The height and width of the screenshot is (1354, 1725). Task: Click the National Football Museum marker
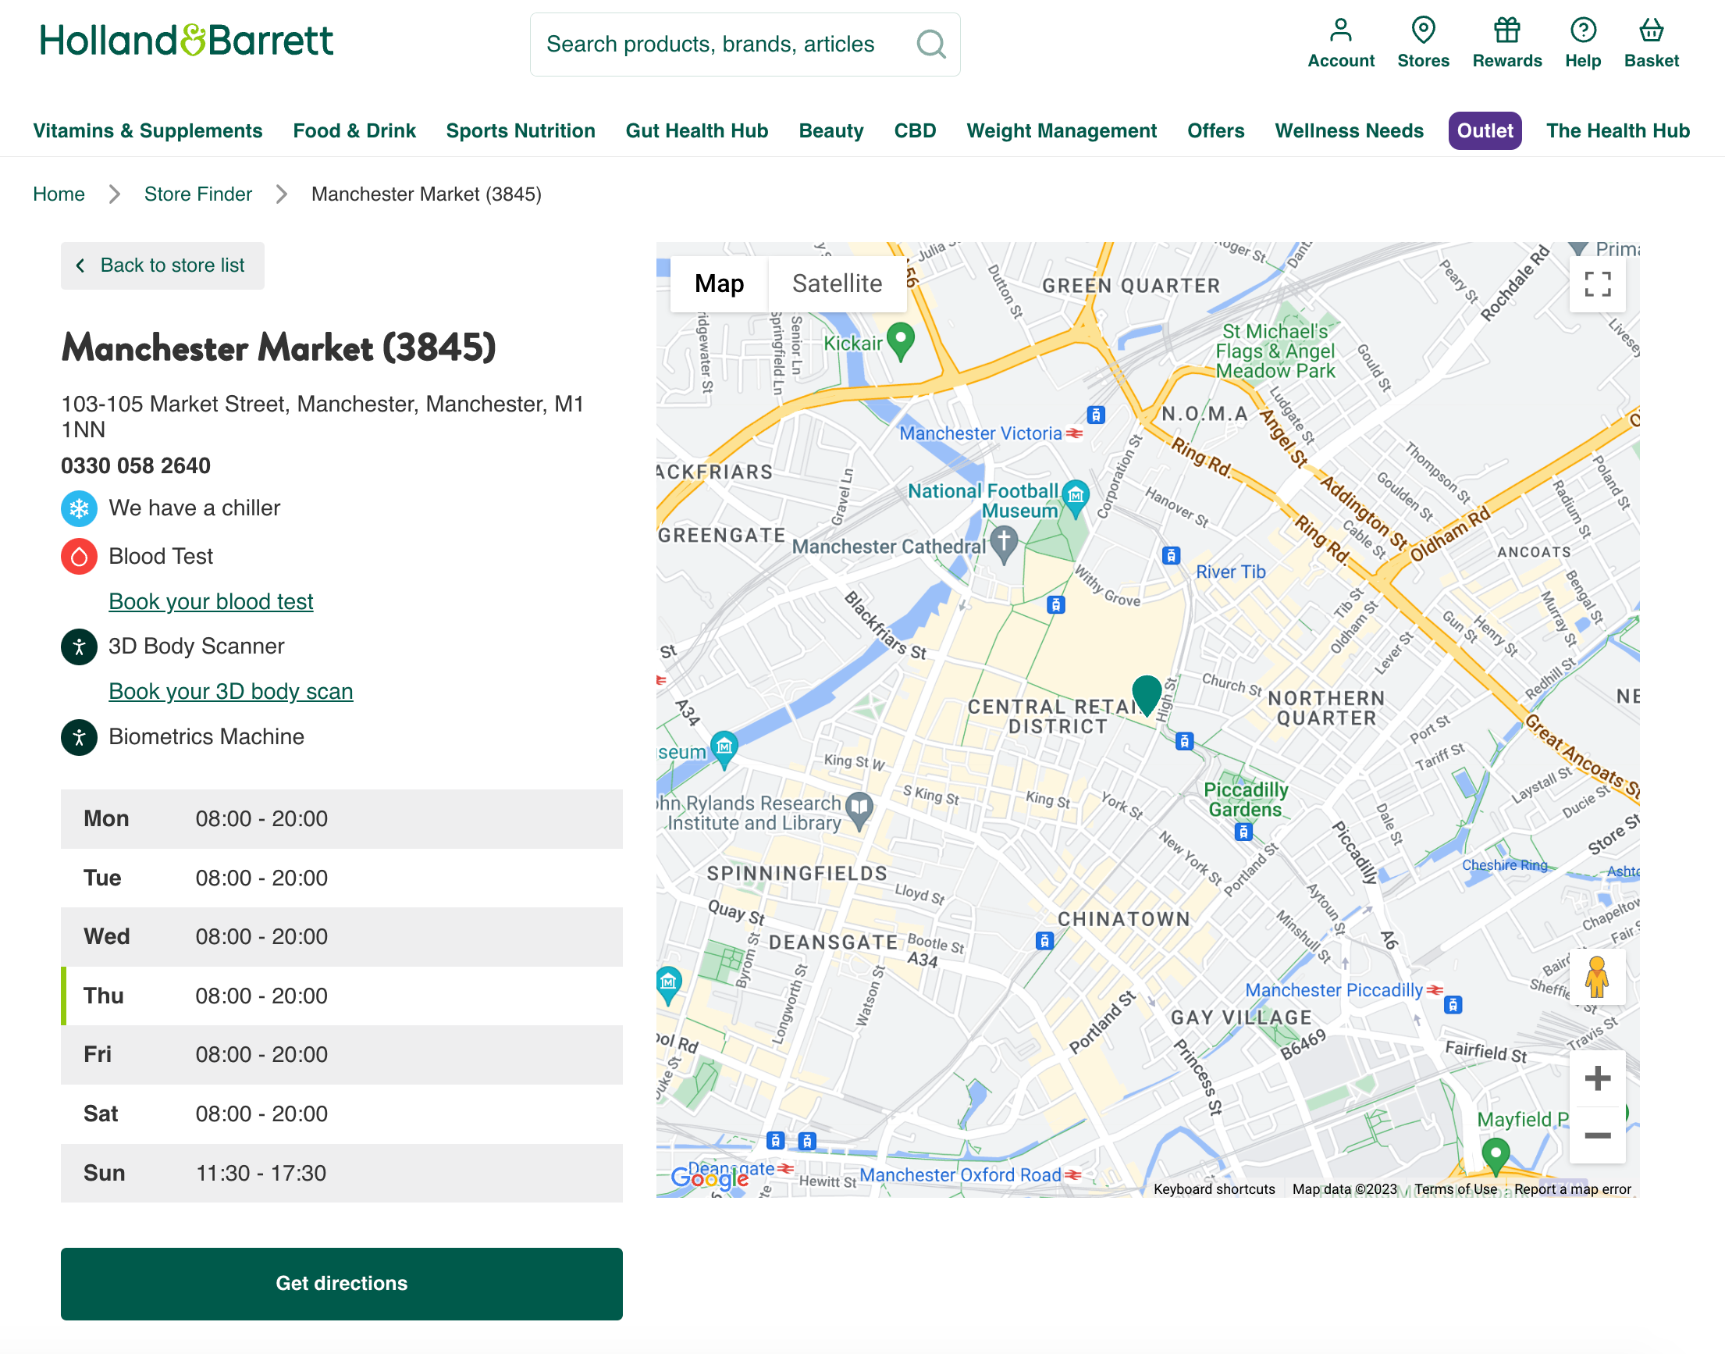click(x=1075, y=497)
